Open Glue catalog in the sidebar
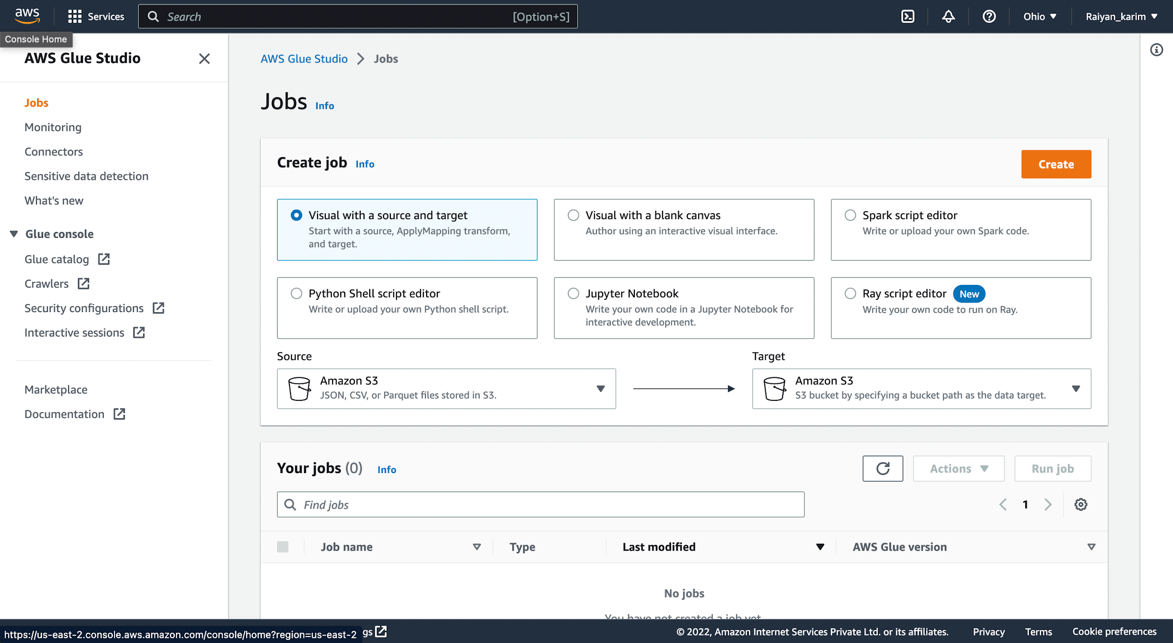 tap(57, 259)
